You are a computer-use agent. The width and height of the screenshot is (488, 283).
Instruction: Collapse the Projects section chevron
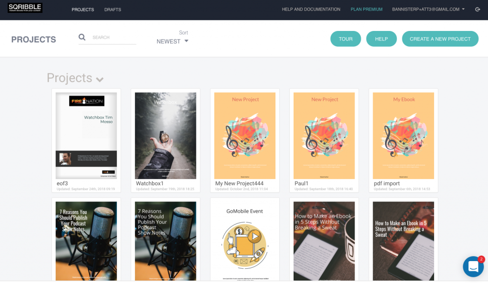pyautogui.click(x=100, y=80)
